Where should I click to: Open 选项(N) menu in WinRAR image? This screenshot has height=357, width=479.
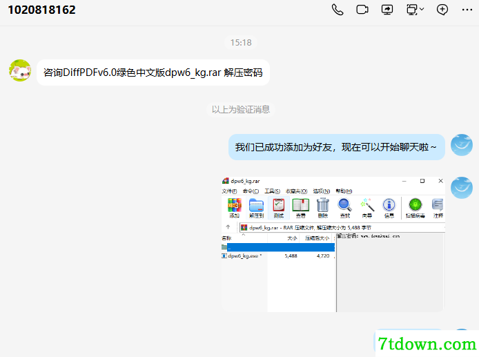point(322,191)
